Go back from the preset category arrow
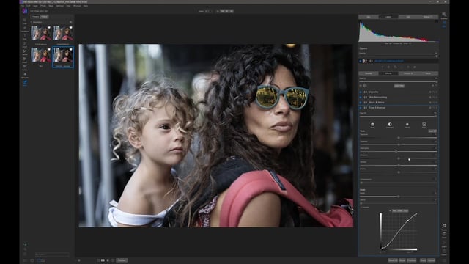 [x=32, y=22]
